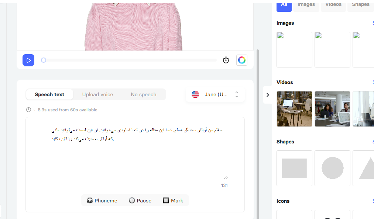Click inside the speech text field
Image resolution: width=374 pixels, height=219 pixels.
pos(135,153)
